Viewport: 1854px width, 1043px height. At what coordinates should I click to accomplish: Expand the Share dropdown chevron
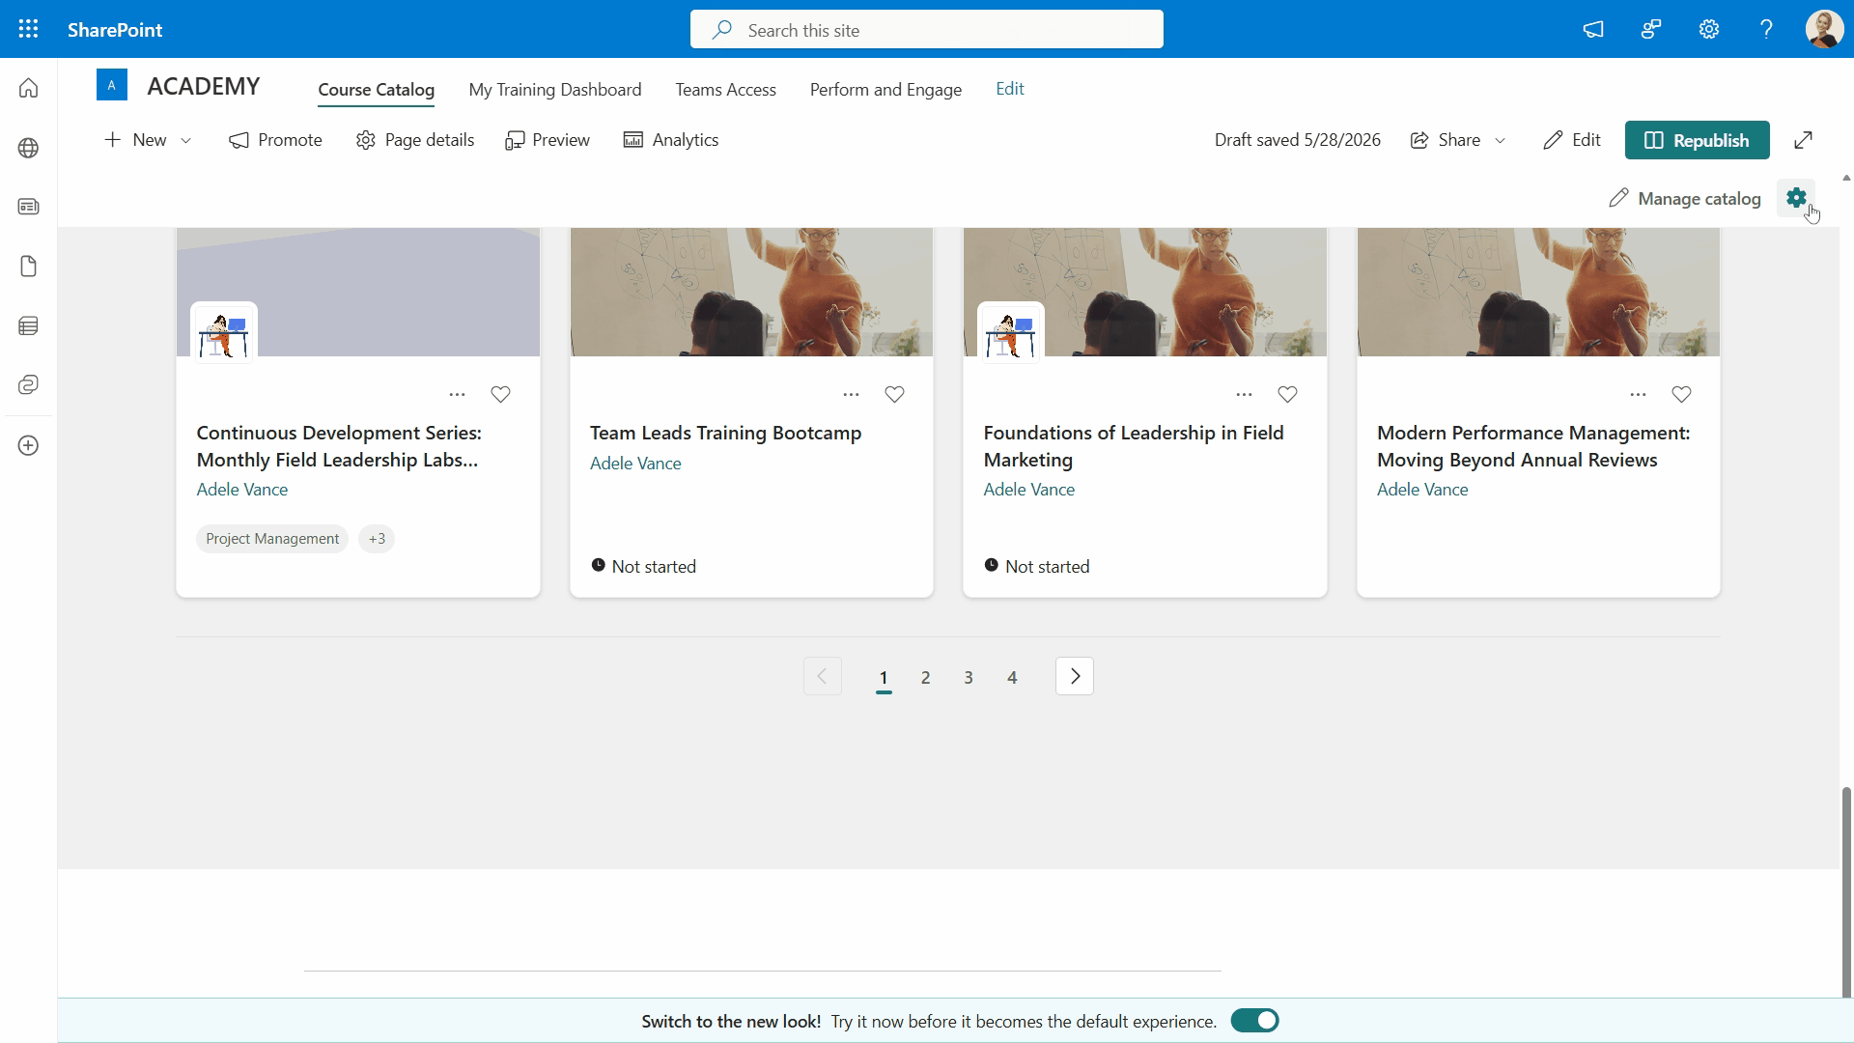point(1500,140)
